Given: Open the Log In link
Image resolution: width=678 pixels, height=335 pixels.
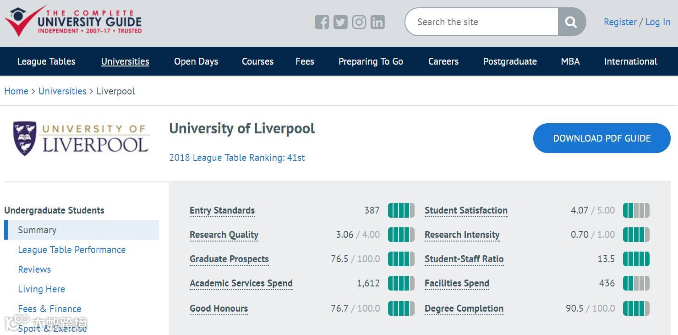Looking at the screenshot, I should (x=658, y=22).
